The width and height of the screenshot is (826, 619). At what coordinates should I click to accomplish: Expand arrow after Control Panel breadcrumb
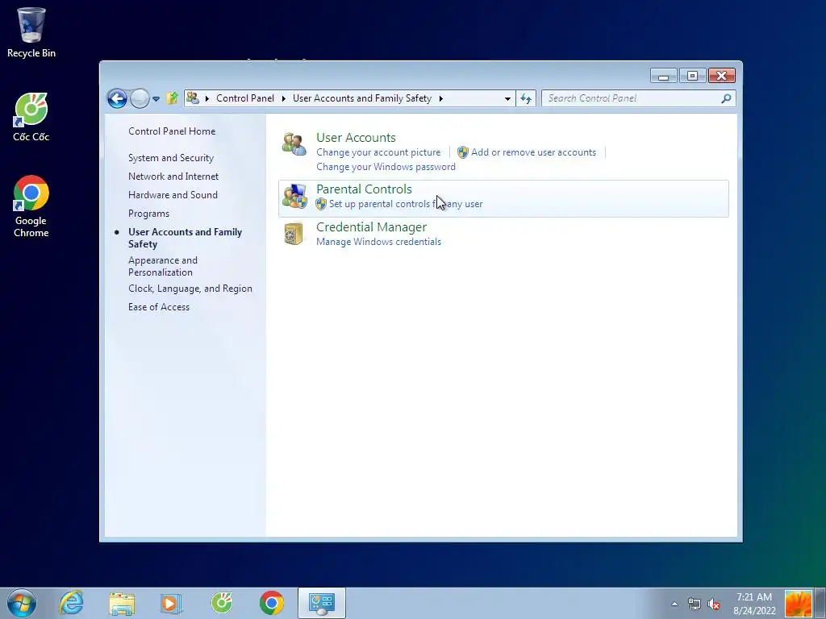coord(283,98)
